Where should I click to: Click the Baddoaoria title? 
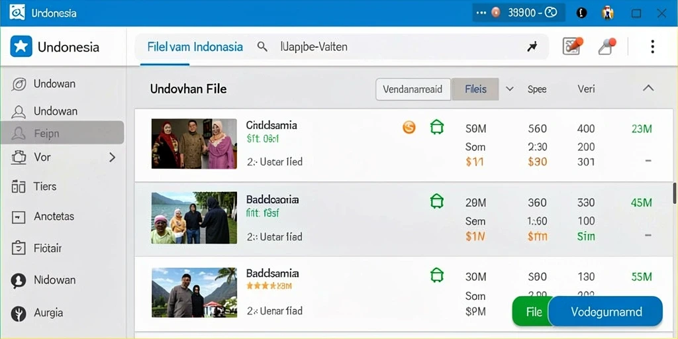coord(272,200)
